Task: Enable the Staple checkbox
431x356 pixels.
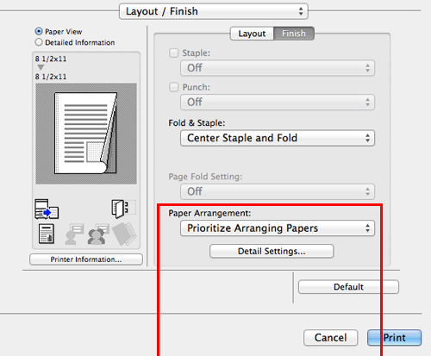Action: coord(173,53)
